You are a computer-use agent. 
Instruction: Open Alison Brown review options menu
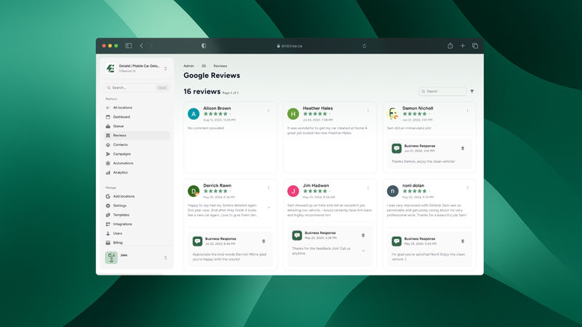268,110
